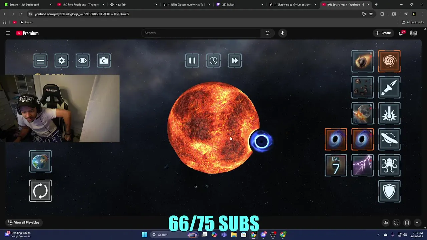Enter fullscreen for the playable
427x240 pixels.
pos(396,223)
